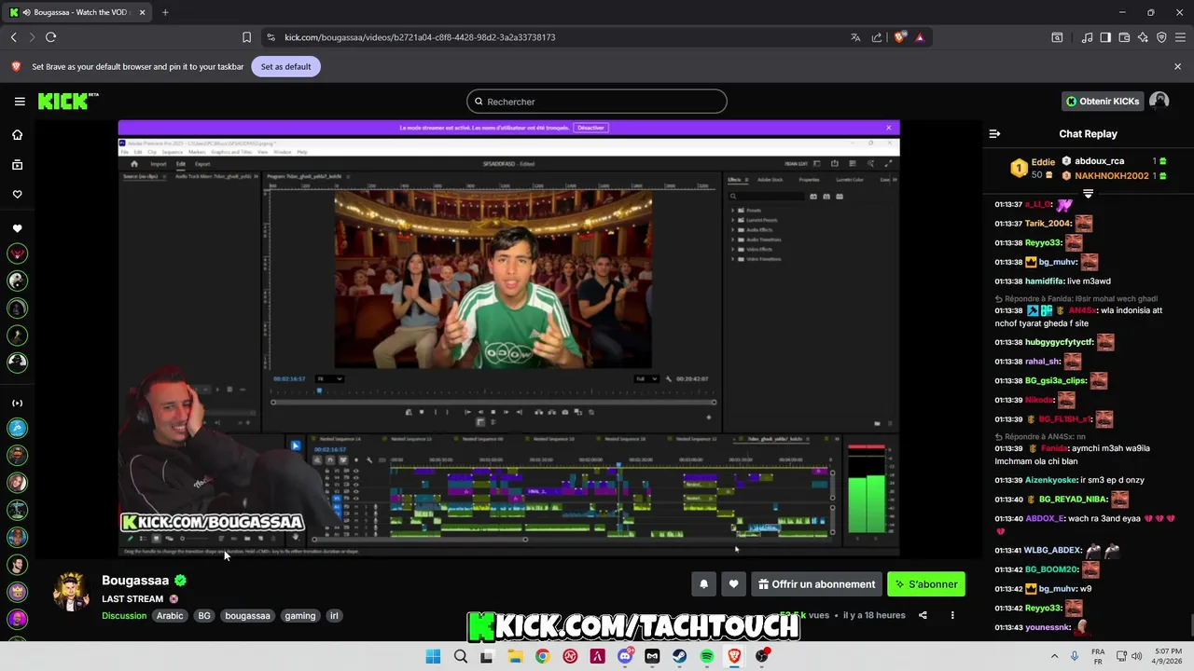Click Offrir un abonnement button
This screenshot has width=1194, height=671.
(816, 584)
